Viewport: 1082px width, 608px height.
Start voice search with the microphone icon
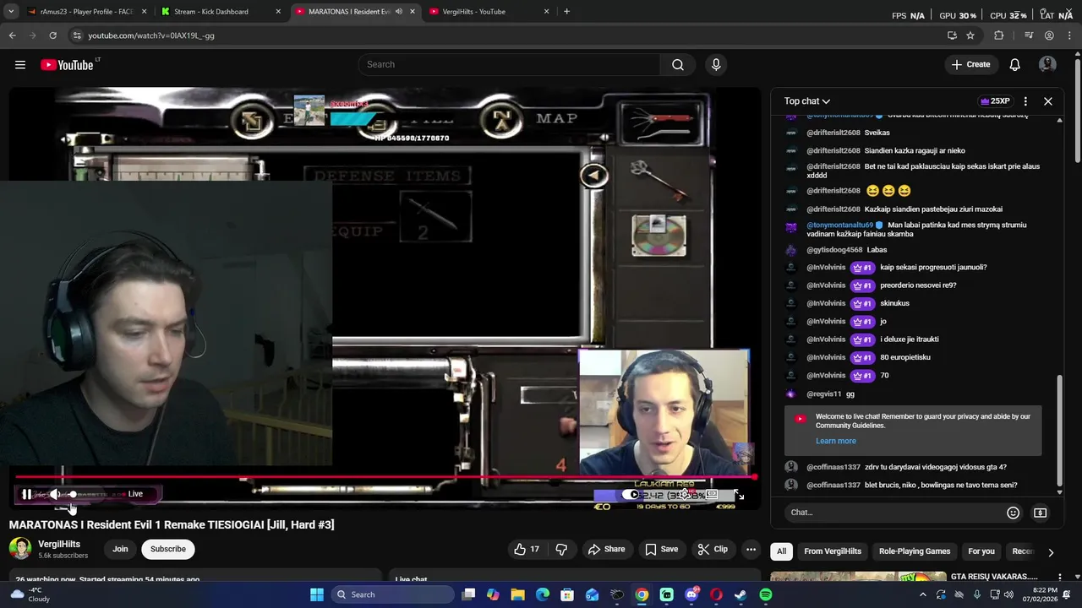coord(716,65)
